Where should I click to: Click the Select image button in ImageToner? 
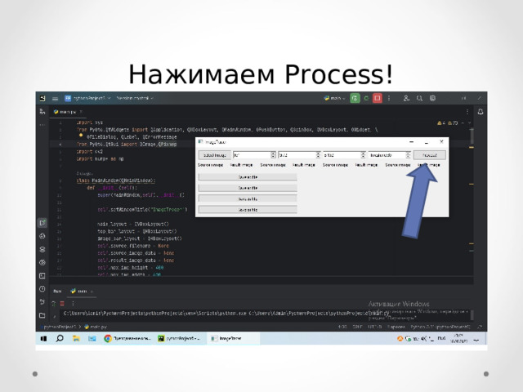(x=214, y=155)
